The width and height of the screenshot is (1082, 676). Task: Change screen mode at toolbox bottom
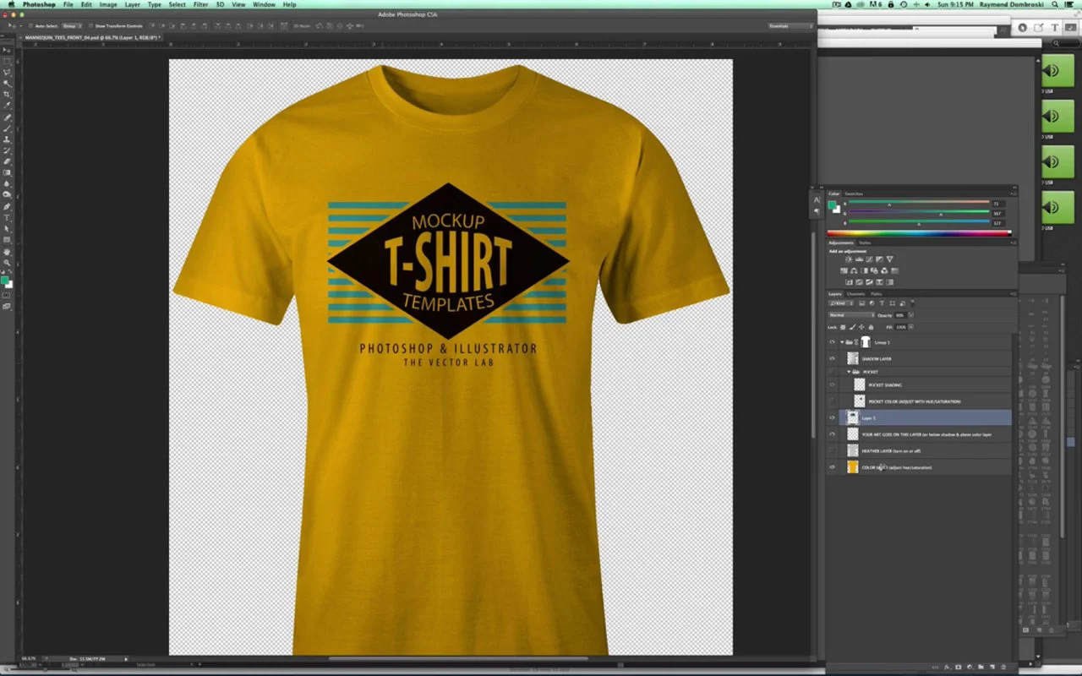coord(7,307)
